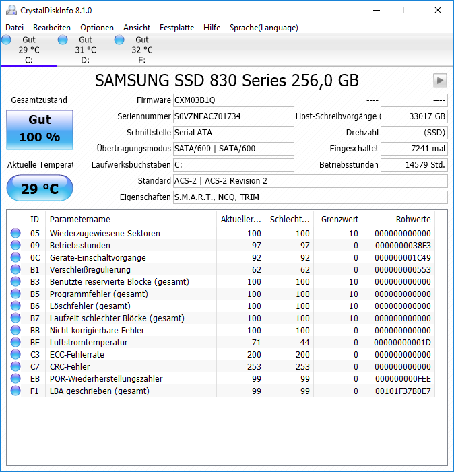Image resolution: width=454 pixels, height=472 pixels.
Task: Select the Verschleißregulierung parameter name
Action: (x=90, y=270)
